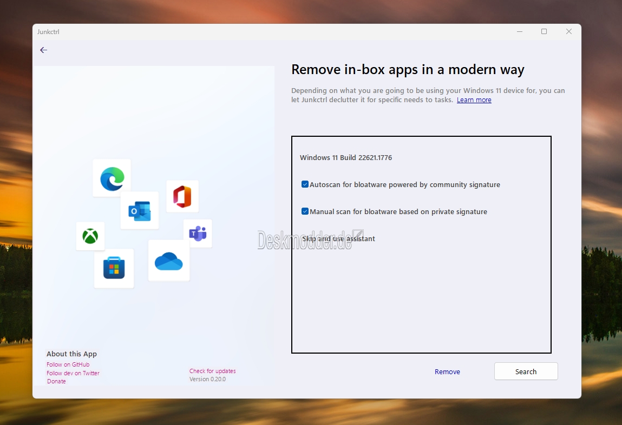Uncheck Manual scan for bloatware private signature
The height and width of the screenshot is (425, 622).
pyautogui.click(x=305, y=211)
